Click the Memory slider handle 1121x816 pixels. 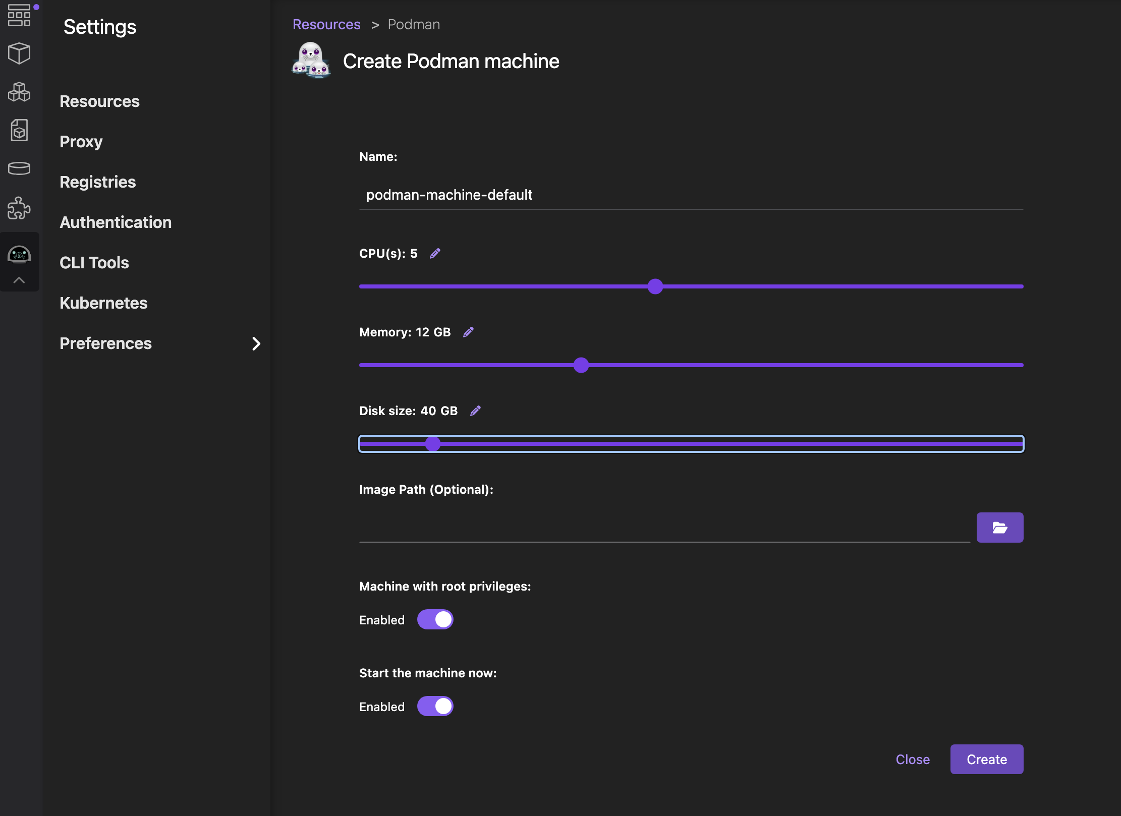pyautogui.click(x=581, y=365)
